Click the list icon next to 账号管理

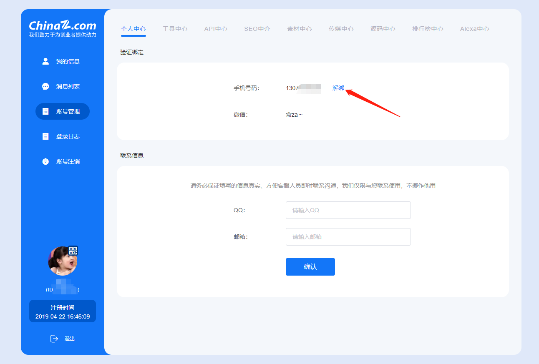(46, 111)
